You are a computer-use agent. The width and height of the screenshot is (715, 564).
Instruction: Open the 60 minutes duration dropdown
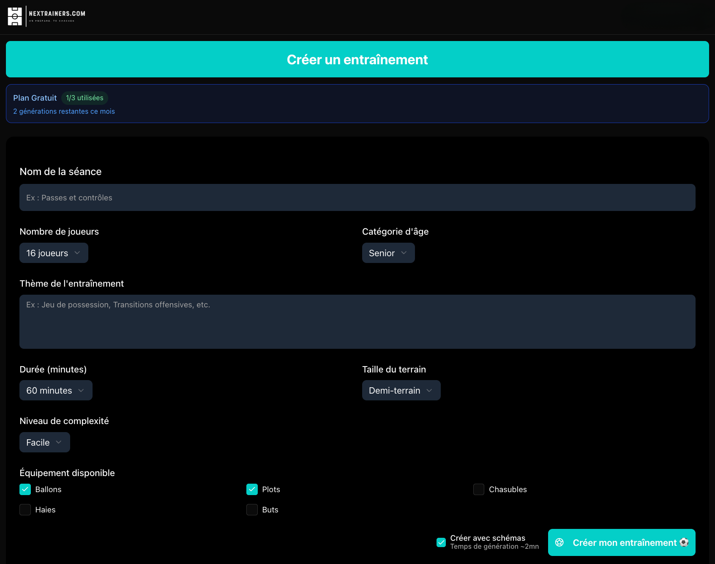click(x=56, y=390)
